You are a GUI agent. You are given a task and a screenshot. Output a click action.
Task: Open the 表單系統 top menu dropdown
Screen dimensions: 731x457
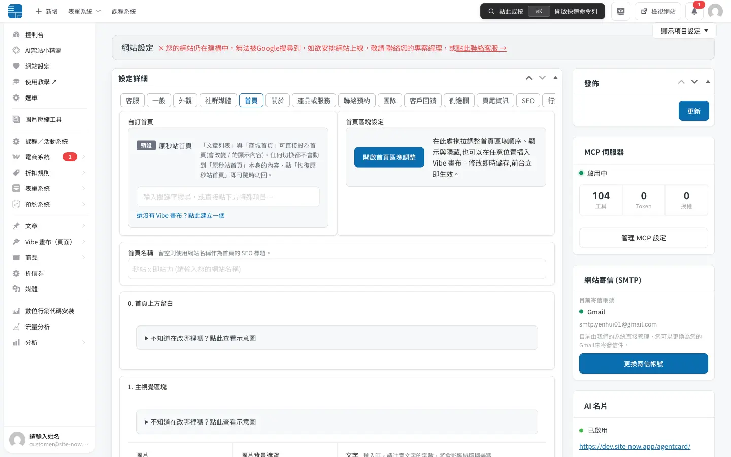(84, 11)
